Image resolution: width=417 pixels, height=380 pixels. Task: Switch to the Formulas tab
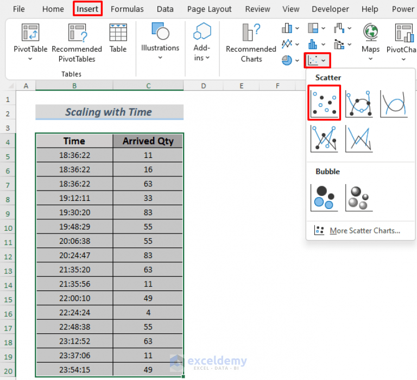tap(127, 9)
